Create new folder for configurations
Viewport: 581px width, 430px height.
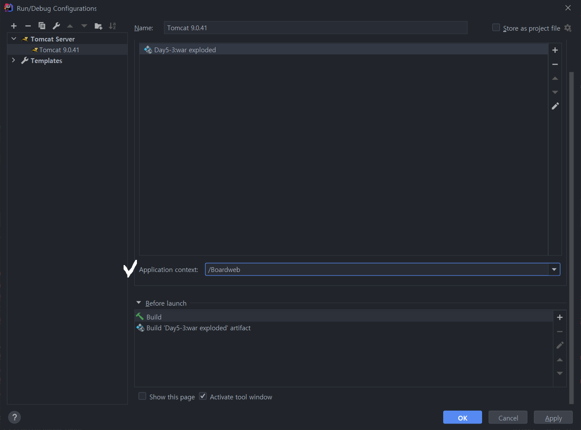pos(98,26)
